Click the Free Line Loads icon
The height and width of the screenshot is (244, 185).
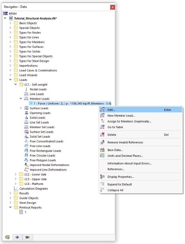pyautogui.click(x=26, y=146)
